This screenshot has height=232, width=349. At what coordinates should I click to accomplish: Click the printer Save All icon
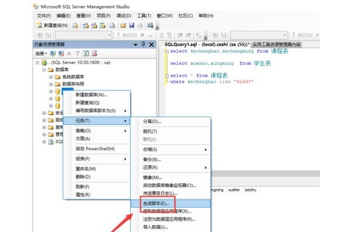coord(140,26)
